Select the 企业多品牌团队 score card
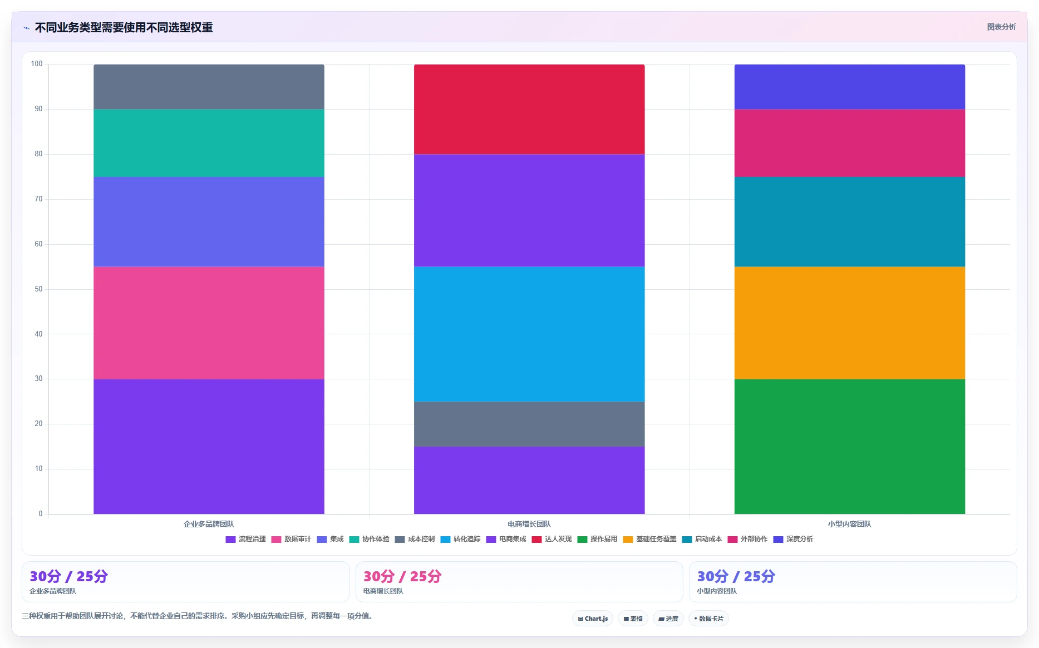The width and height of the screenshot is (1039, 648). pyautogui.click(x=185, y=582)
